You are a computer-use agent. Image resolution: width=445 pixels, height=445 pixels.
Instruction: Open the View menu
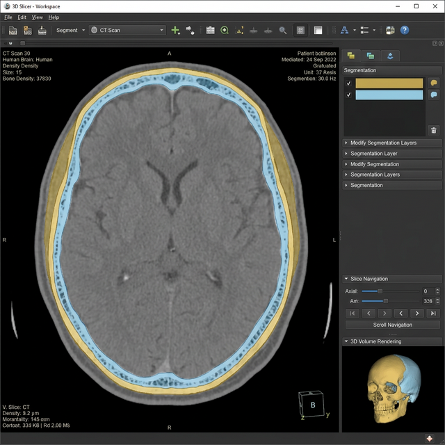pos(38,17)
